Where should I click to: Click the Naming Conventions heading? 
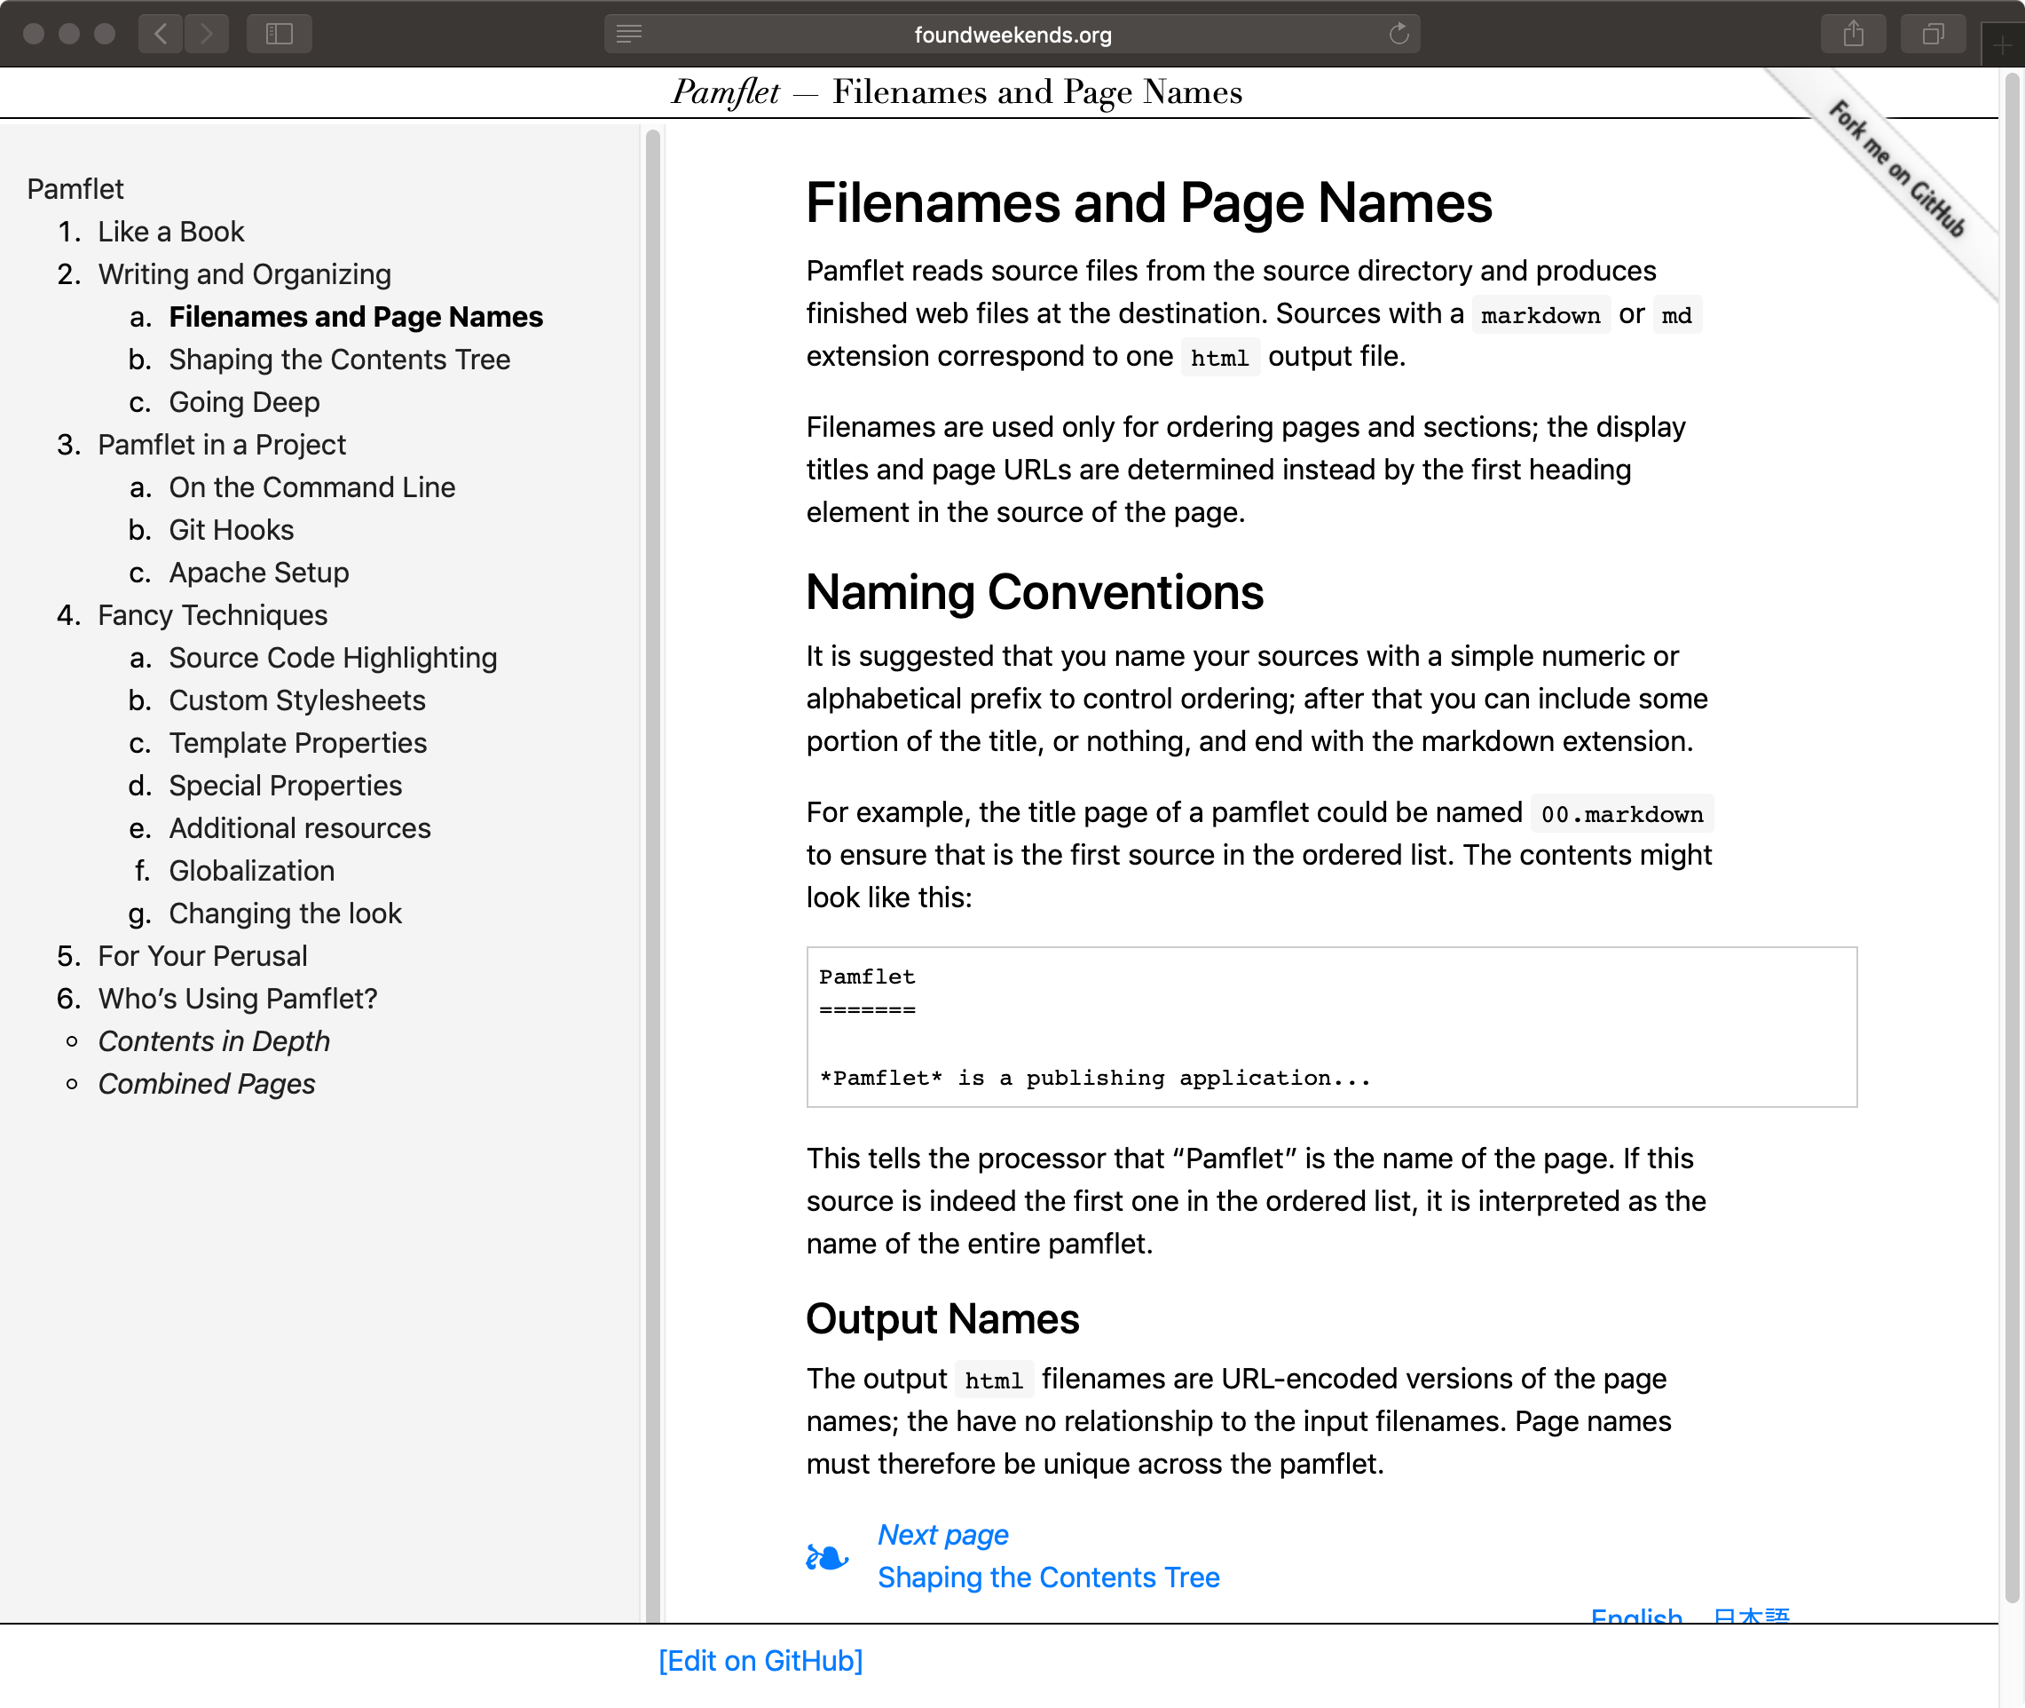(x=1035, y=591)
